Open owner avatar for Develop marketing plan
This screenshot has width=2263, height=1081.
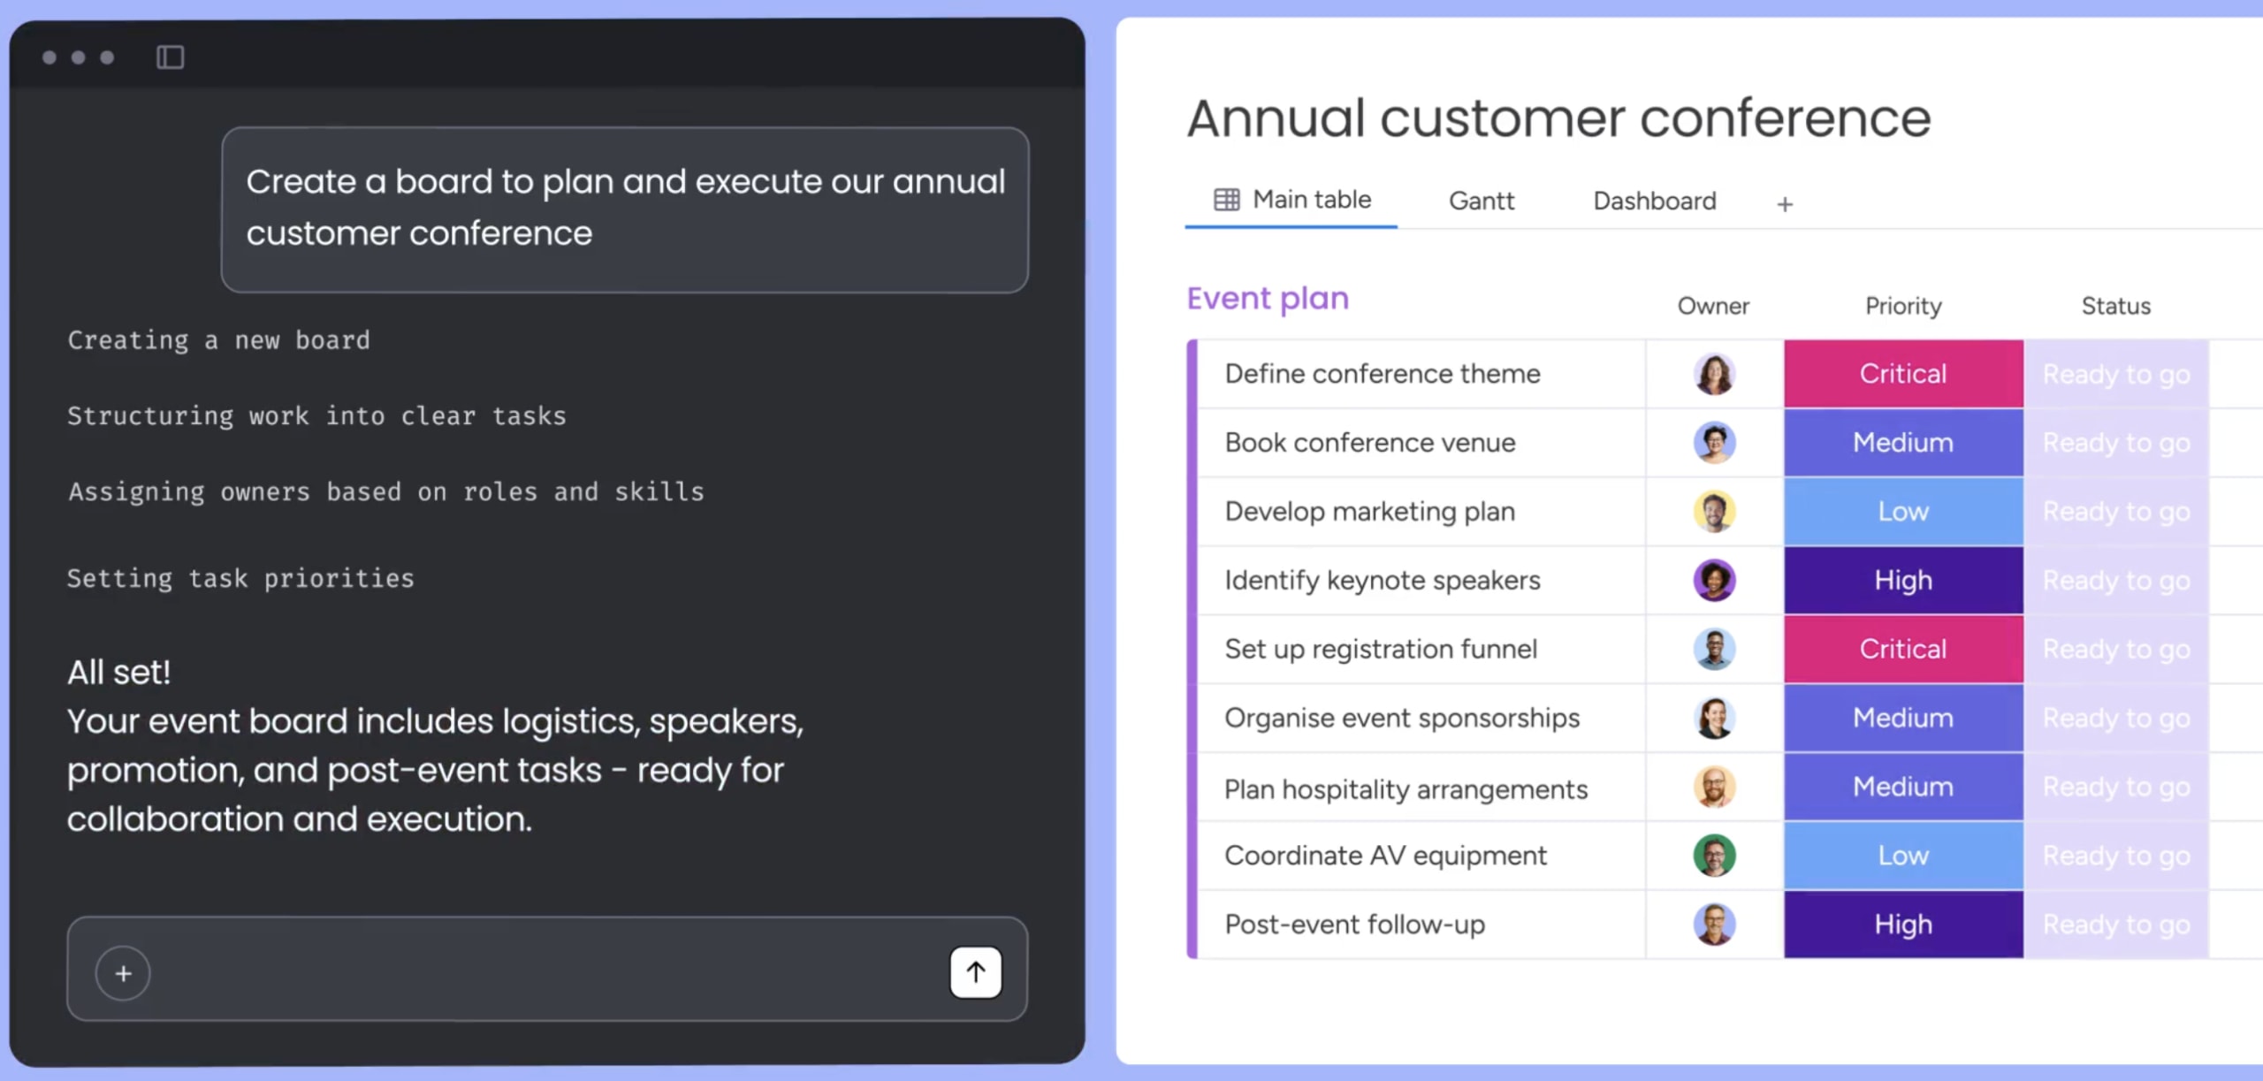pyautogui.click(x=1714, y=512)
